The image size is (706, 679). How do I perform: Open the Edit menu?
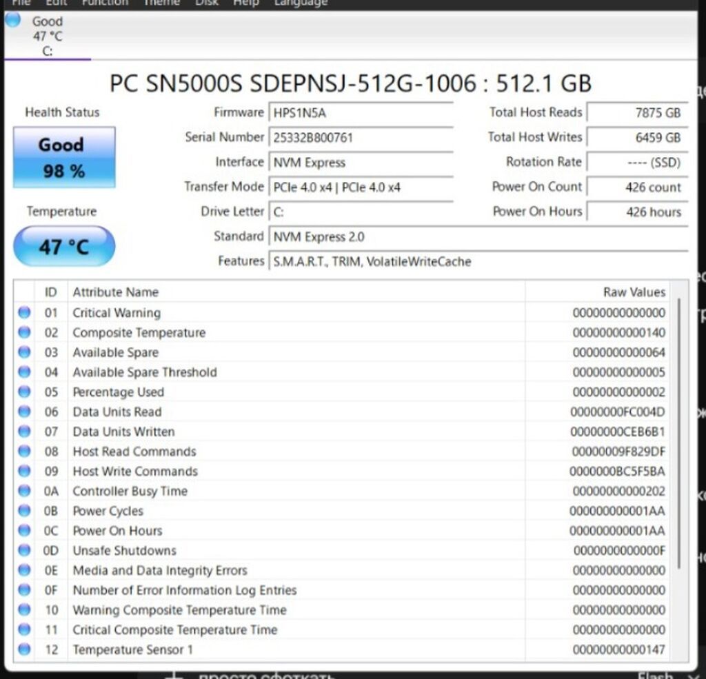[x=57, y=3]
